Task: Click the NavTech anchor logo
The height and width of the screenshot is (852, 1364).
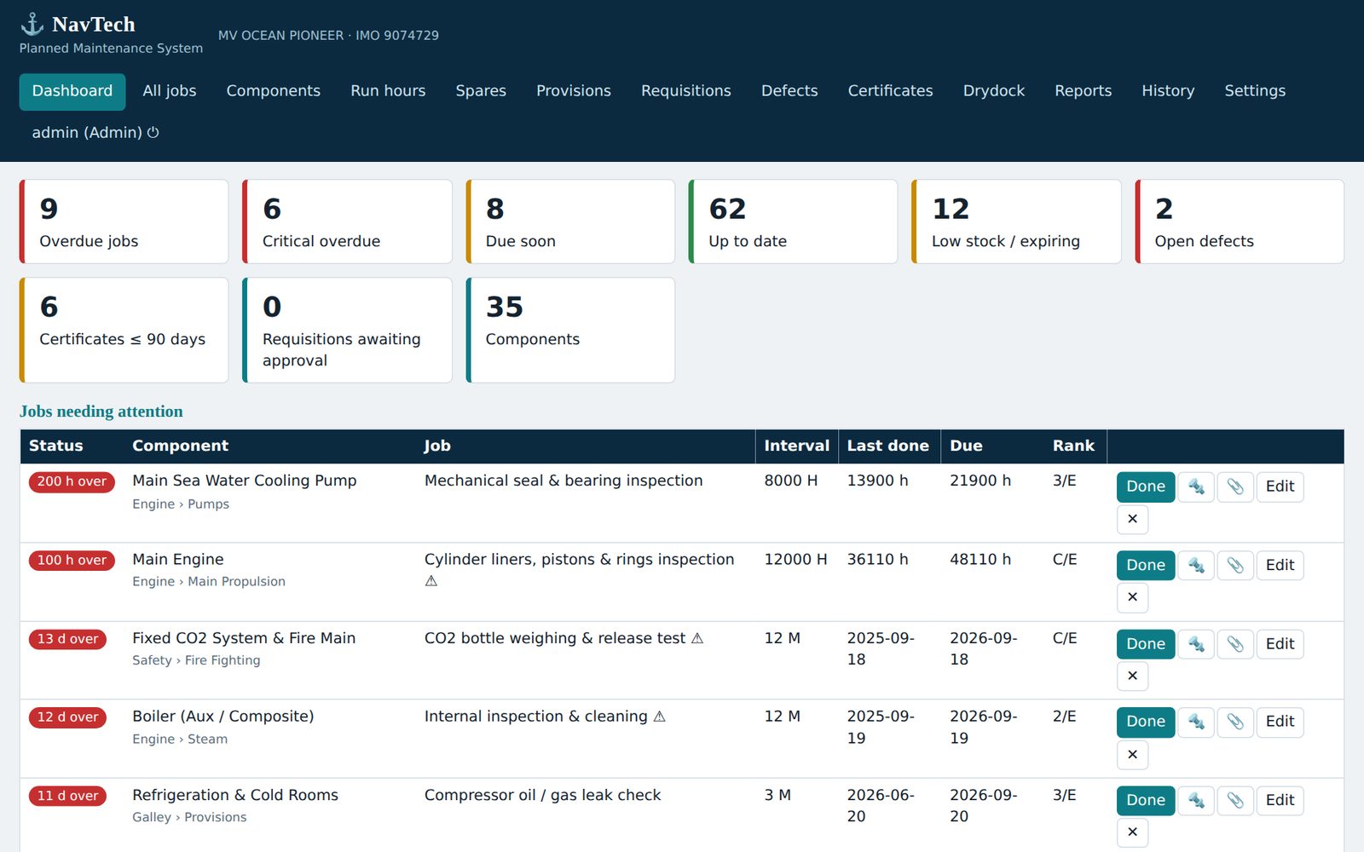Action: click(x=32, y=24)
